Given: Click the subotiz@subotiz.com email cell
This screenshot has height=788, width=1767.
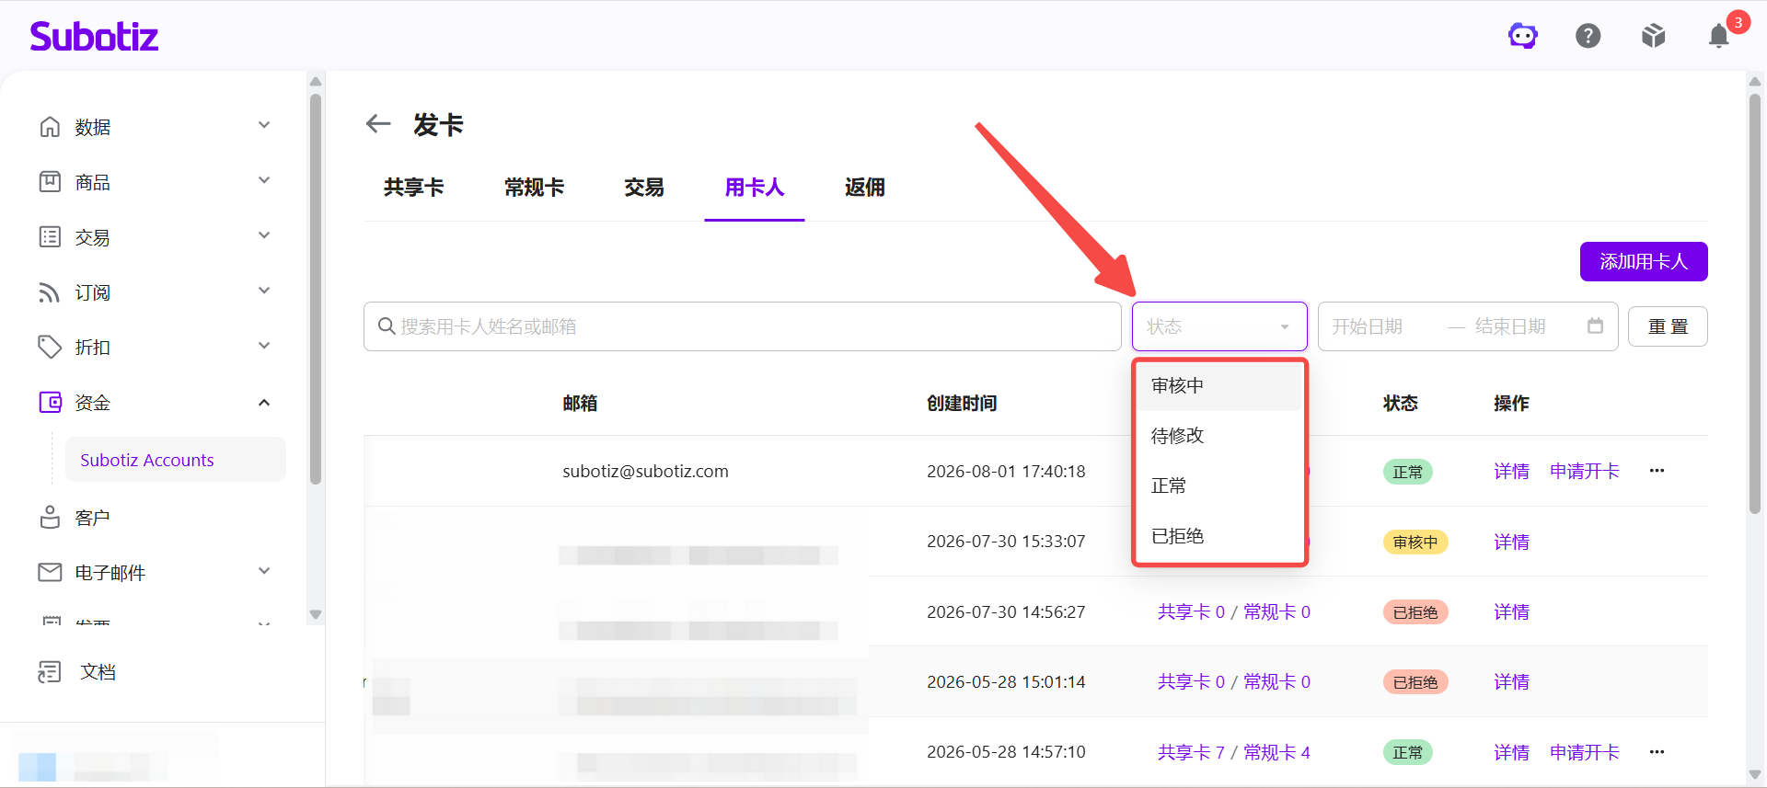Looking at the screenshot, I should click(x=645, y=472).
